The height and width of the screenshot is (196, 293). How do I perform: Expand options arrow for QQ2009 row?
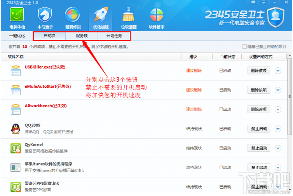(278, 129)
